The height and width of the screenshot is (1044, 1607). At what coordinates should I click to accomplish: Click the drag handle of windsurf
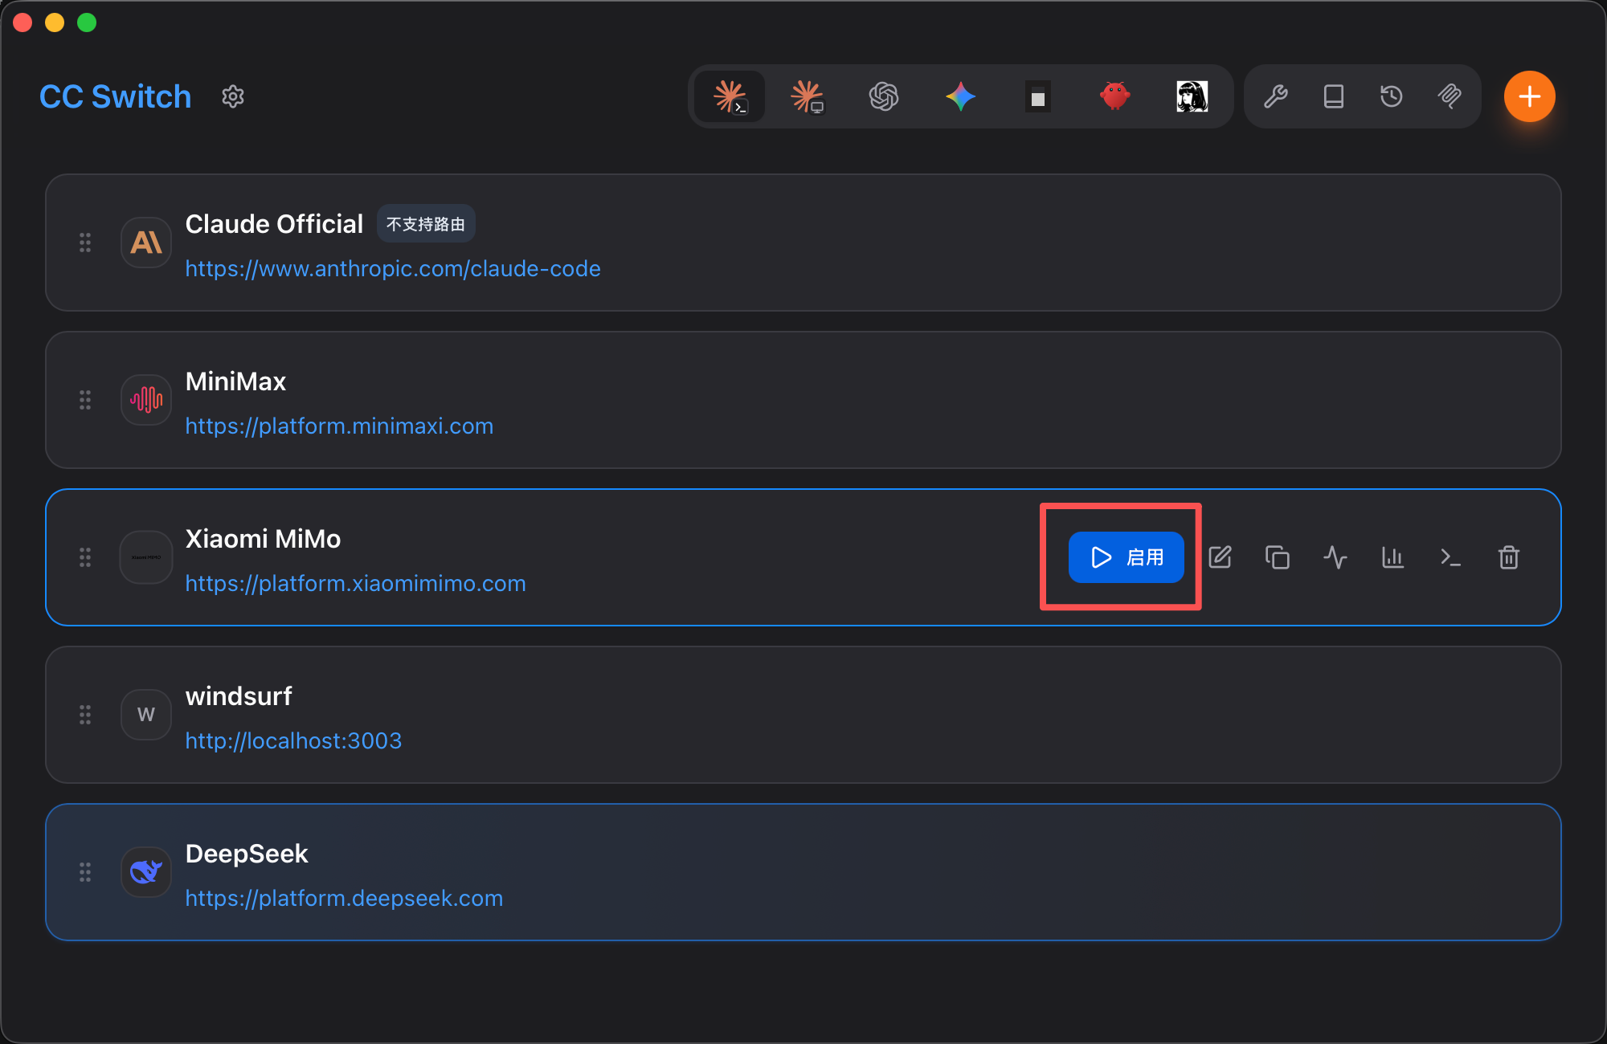pyautogui.click(x=85, y=715)
